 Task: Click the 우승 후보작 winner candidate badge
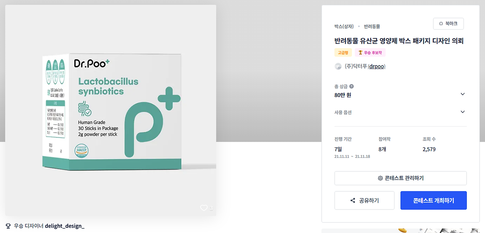[370, 53]
